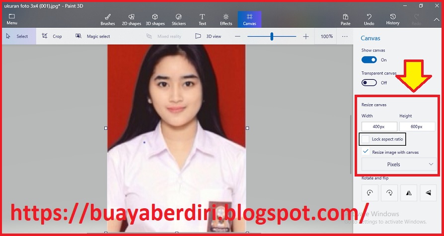Undo the last action
This screenshot has width=444, height=236.
[369, 19]
